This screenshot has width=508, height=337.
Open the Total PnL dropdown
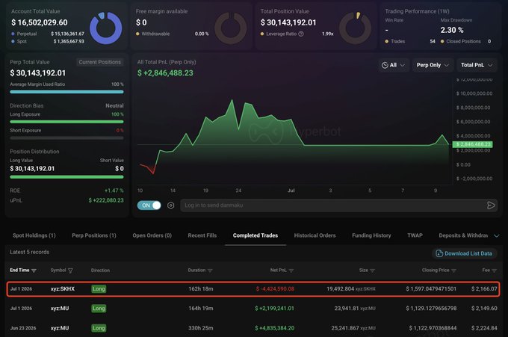(477, 65)
